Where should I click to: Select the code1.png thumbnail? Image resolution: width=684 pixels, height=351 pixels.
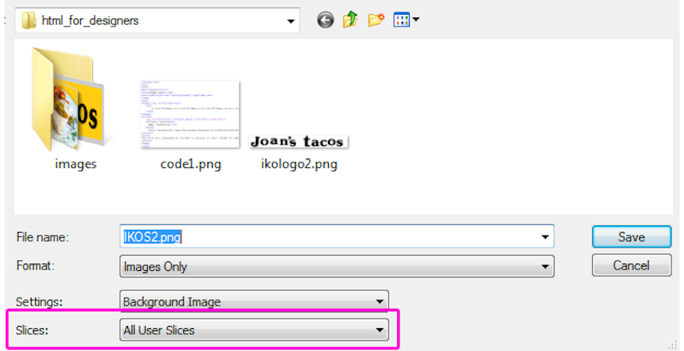click(x=190, y=114)
